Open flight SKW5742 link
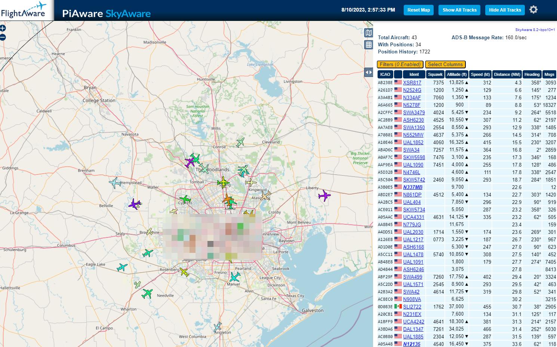The height and width of the screenshot is (347, 557). coord(414,180)
